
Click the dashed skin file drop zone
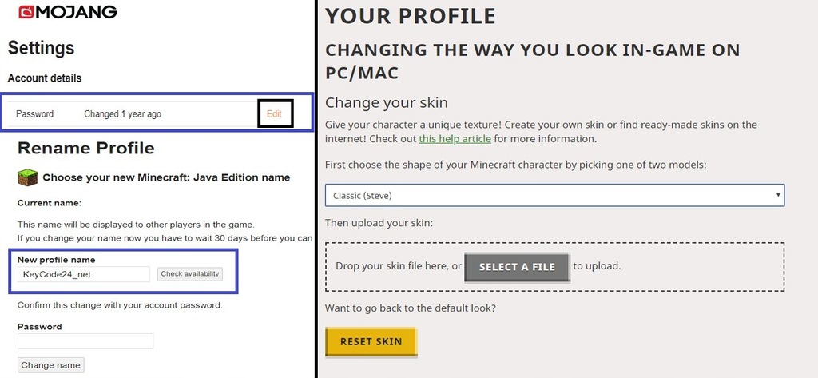point(554,267)
